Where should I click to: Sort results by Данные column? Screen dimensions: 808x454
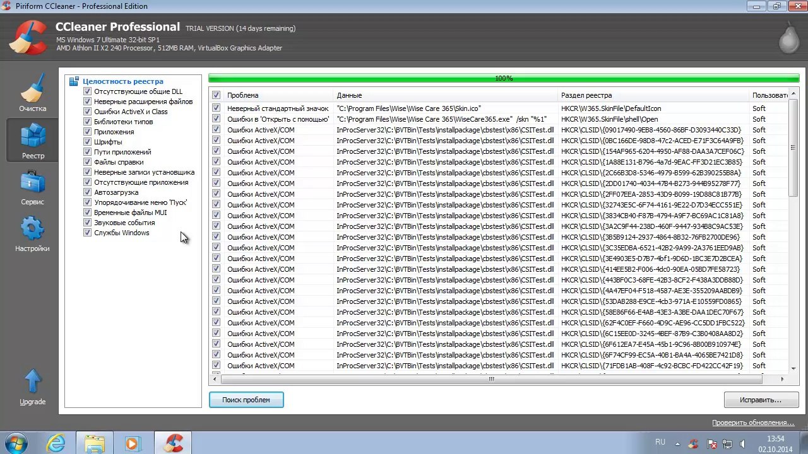tap(446, 95)
